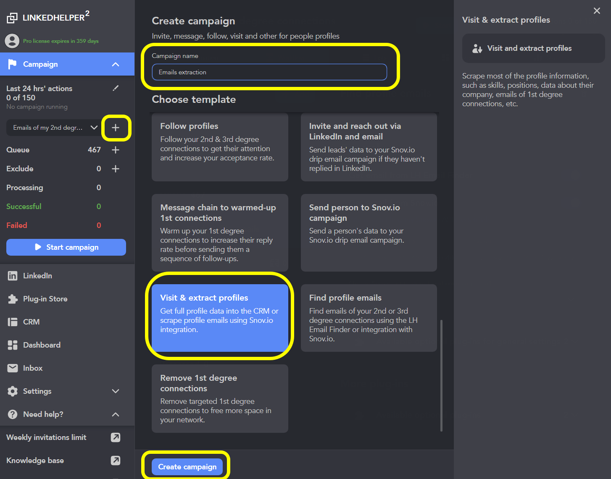Open Weekly invitations limit external link icon
This screenshot has height=479, width=611.
pos(116,437)
